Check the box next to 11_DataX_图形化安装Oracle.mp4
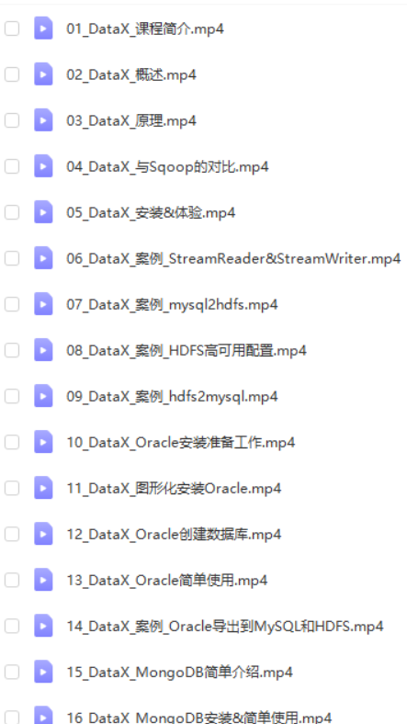 [12, 488]
